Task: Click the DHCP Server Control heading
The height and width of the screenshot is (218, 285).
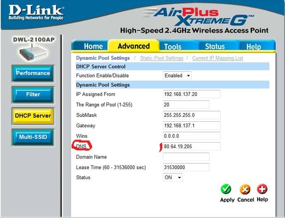Action: pos(101,66)
